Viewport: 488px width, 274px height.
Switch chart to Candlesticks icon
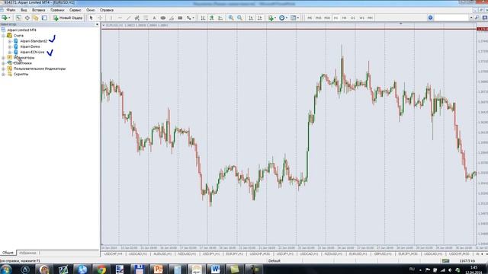coord(212,18)
